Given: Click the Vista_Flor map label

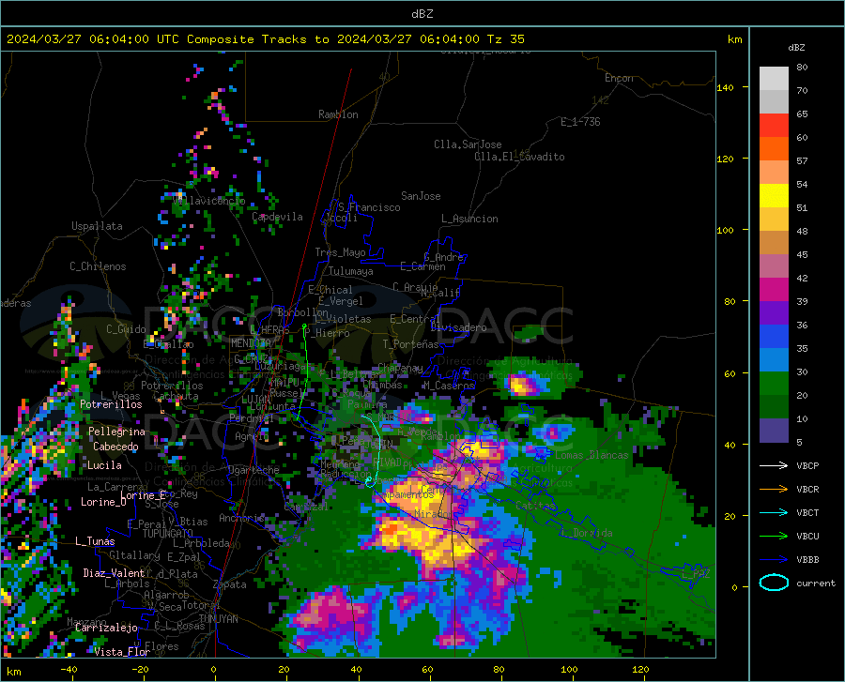Looking at the screenshot, I should tap(122, 652).
